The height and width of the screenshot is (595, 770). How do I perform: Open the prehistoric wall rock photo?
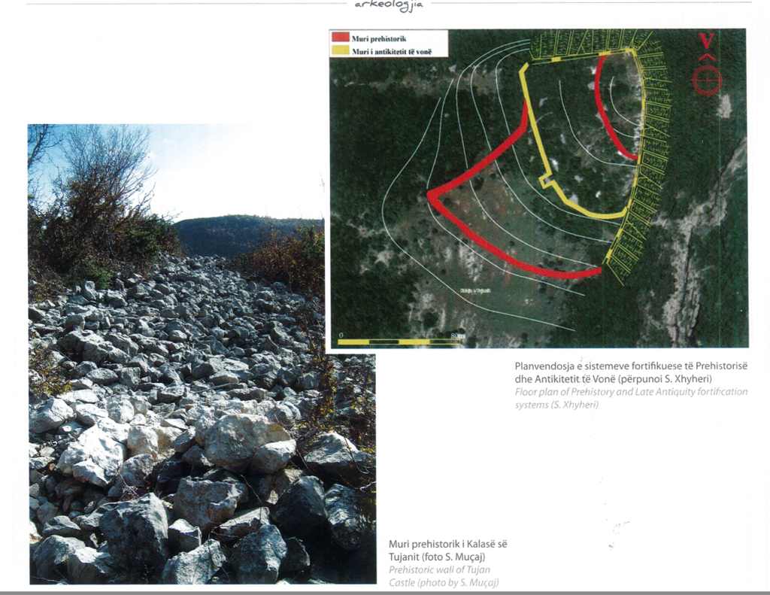(x=202, y=354)
